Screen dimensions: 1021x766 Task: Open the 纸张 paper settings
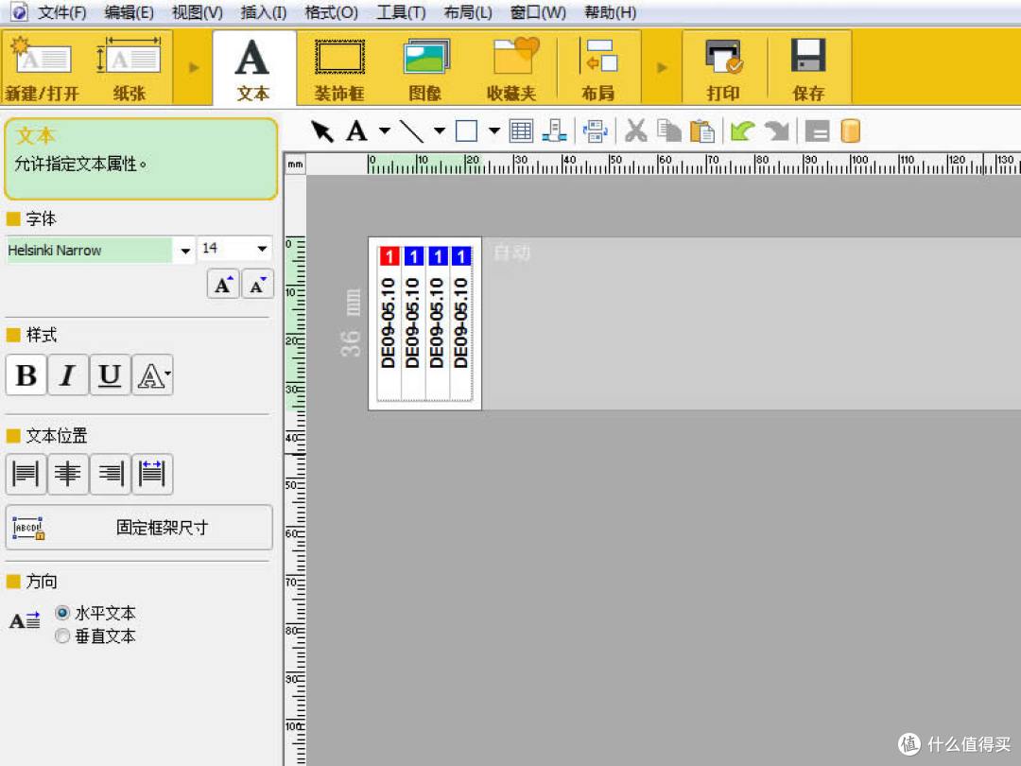129,68
